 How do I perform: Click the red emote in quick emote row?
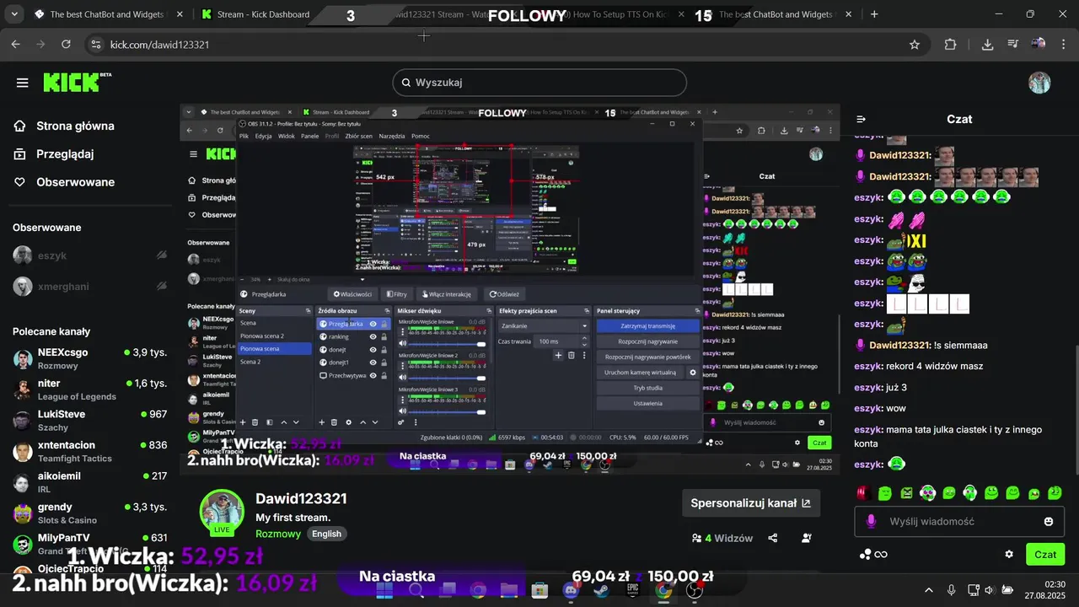coord(863,492)
